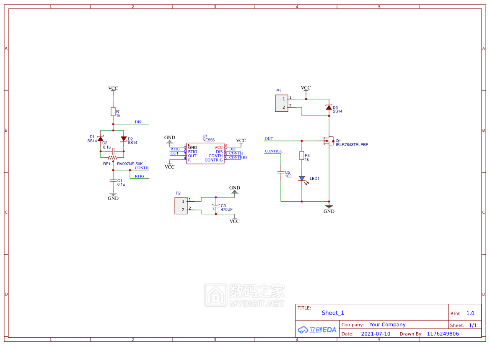Click the P1 connector symbol
This screenshot has width=490, height=346.
(x=282, y=103)
